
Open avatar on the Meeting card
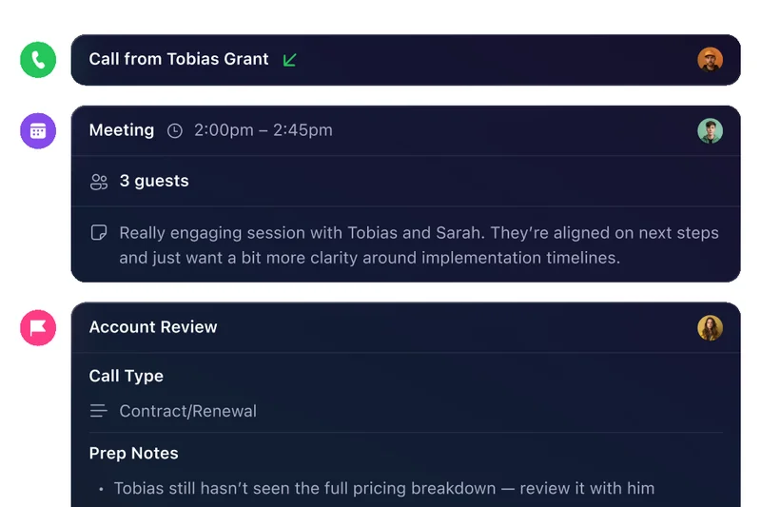pyautogui.click(x=710, y=131)
